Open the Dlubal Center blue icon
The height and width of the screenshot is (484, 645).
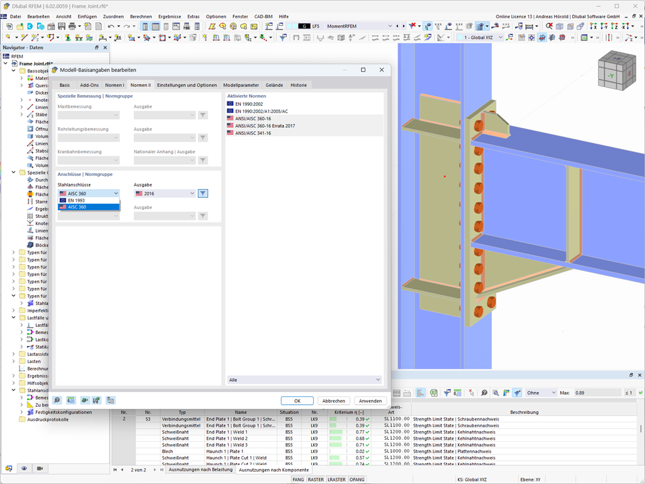point(30,26)
